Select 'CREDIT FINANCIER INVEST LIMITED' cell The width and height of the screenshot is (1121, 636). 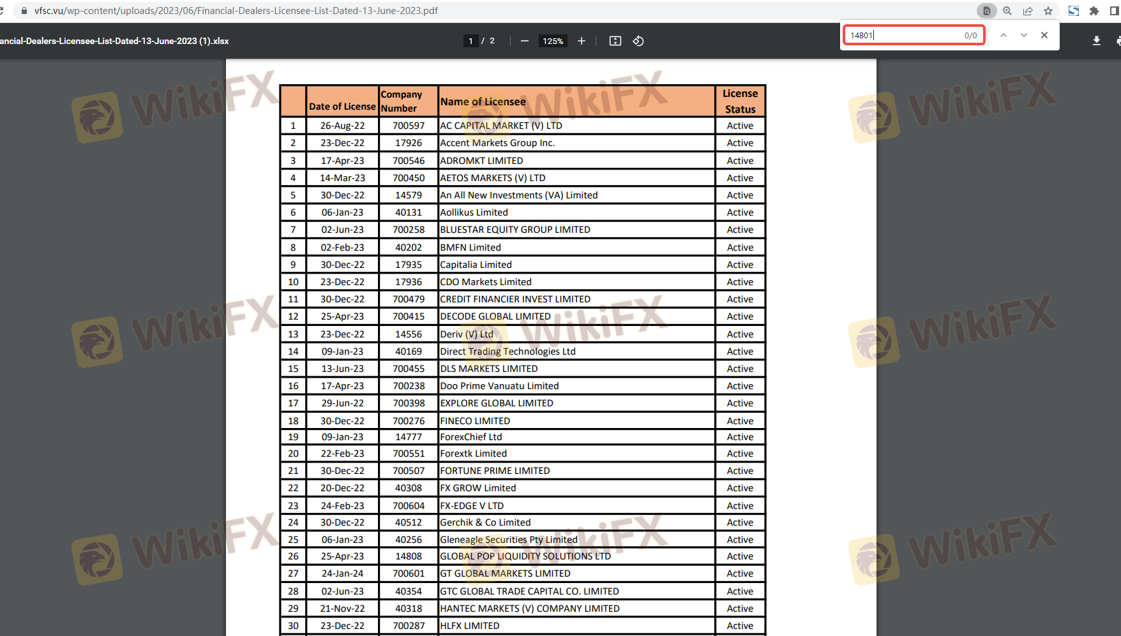tap(515, 299)
